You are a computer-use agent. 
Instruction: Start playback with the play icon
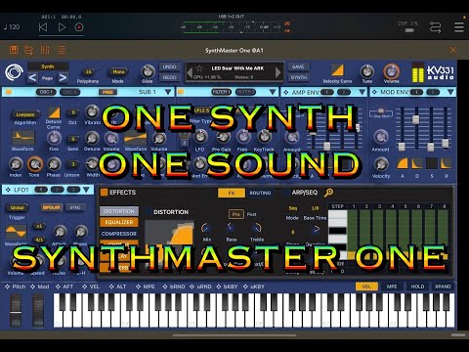pyautogui.click(x=62, y=27)
